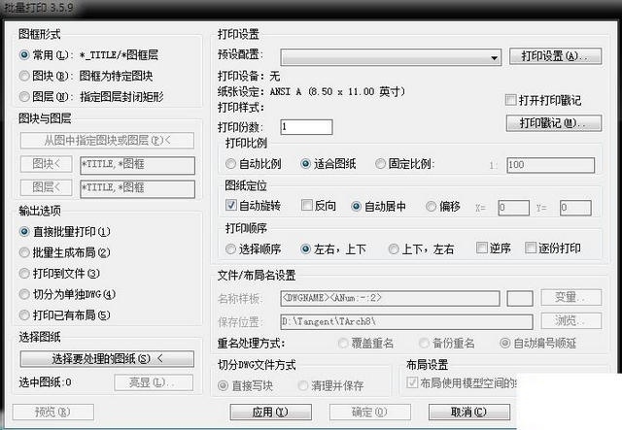Choose 固定比例 print scale option
622x430 pixels.
[x=380, y=164]
